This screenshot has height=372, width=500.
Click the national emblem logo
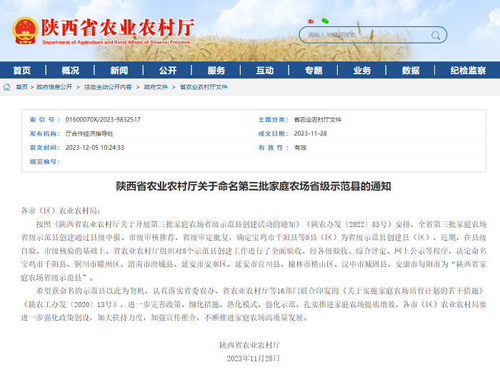click(25, 30)
